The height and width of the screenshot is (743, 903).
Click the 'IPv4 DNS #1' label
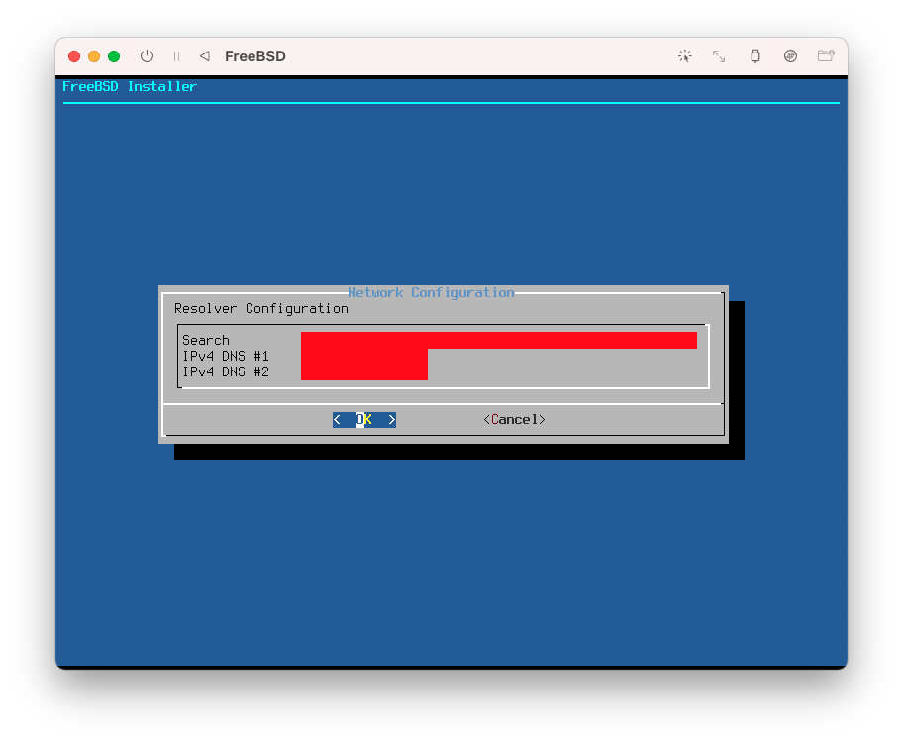tap(226, 357)
